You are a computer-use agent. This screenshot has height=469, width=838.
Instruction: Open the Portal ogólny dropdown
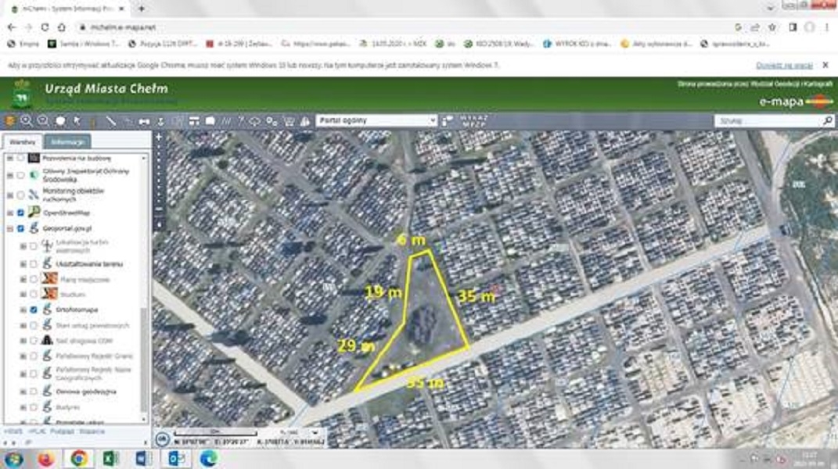pyautogui.click(x=376, y=121)
